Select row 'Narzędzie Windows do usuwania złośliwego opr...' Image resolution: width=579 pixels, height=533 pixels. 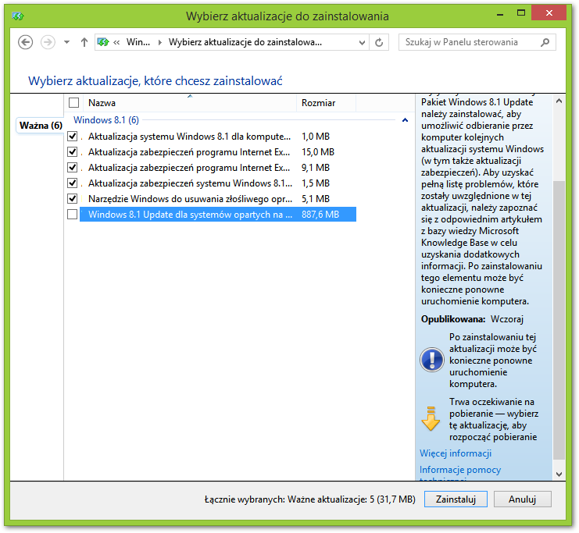[218, 199]
